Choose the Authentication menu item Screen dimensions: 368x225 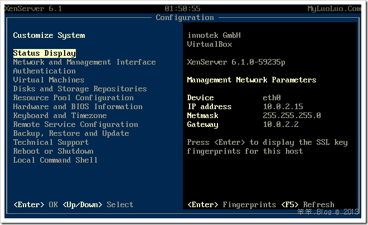pos(45,71)
